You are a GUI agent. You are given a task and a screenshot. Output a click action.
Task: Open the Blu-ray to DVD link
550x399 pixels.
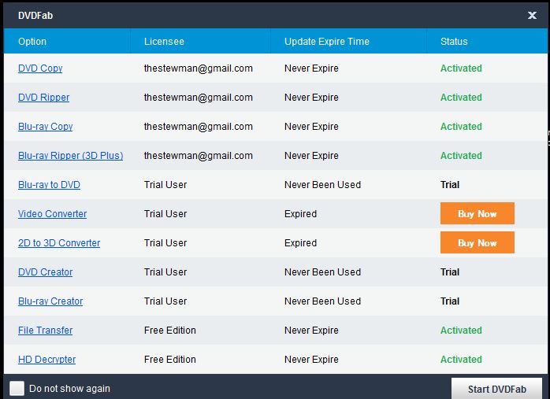pos(49,185)
